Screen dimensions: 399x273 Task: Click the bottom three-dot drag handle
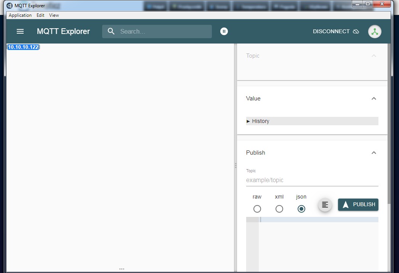pos(122,269)
